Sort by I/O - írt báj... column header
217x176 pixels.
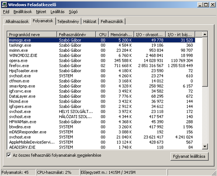click(180, 34)
